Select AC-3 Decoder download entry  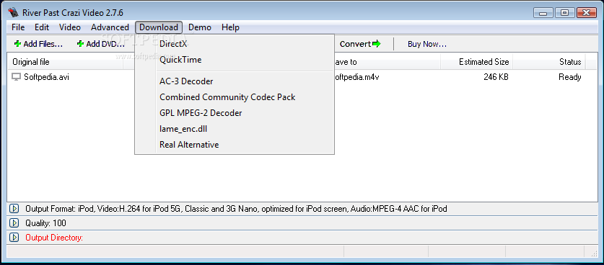click(235, 81)
